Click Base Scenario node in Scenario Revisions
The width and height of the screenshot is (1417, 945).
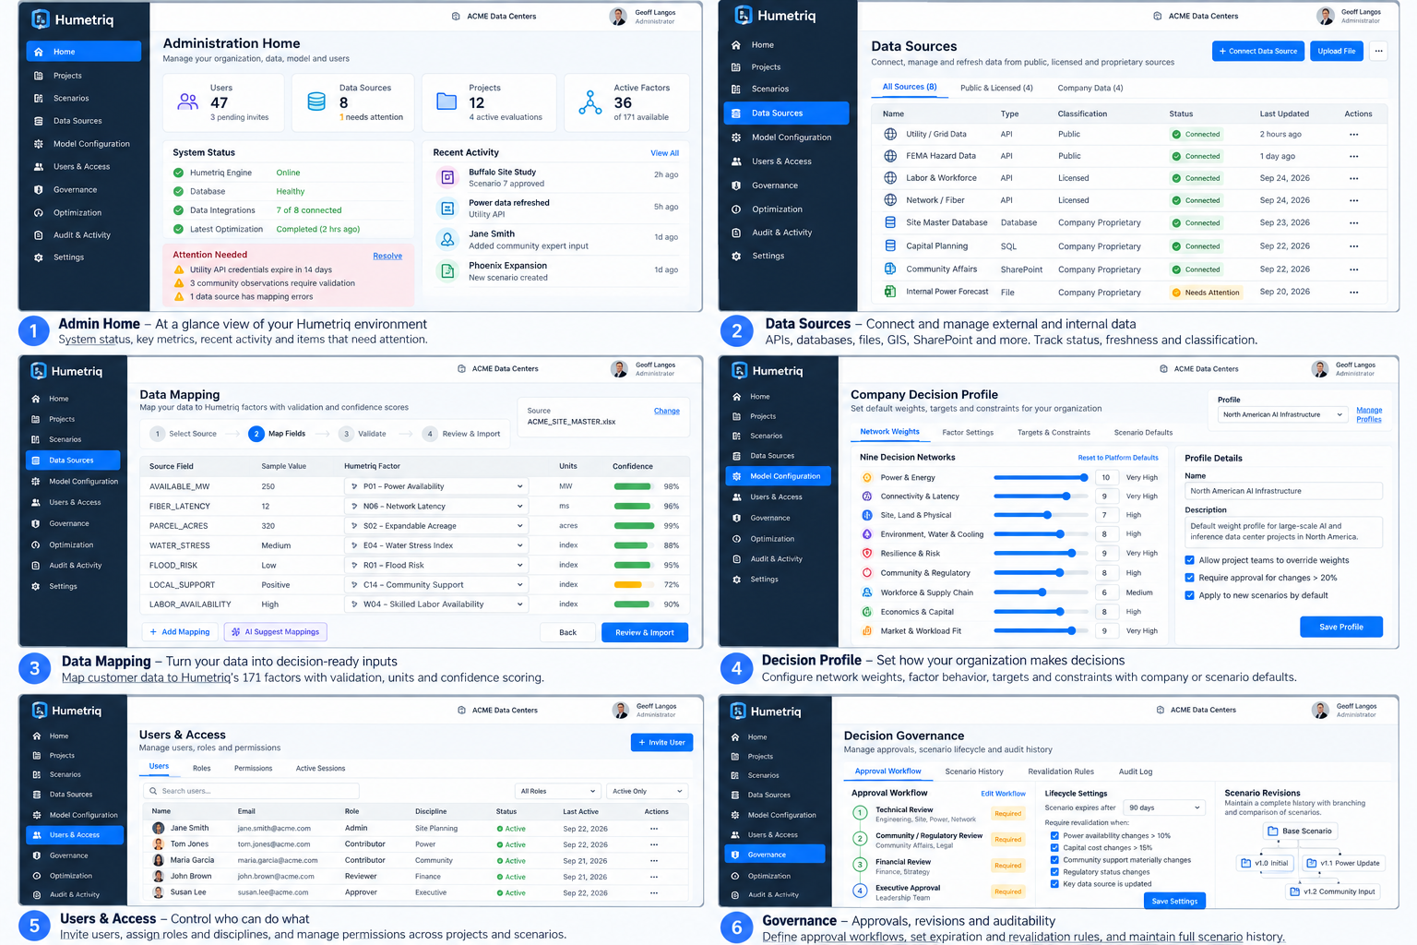pos(1300,831)
